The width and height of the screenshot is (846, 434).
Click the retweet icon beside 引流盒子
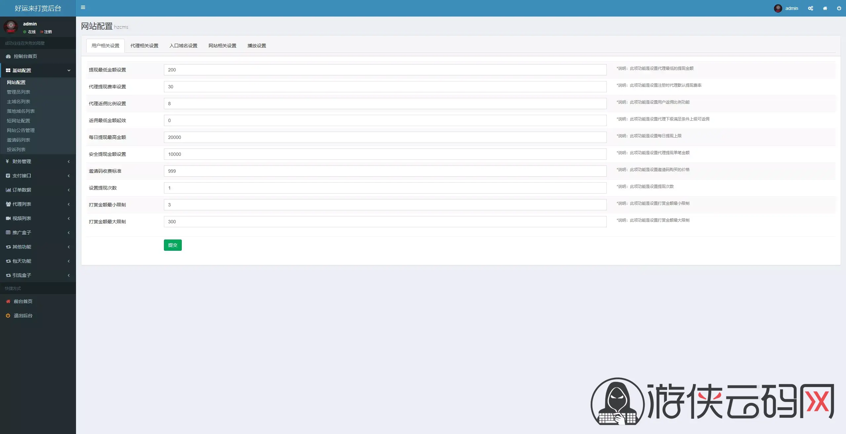click(x=8, y=275)
